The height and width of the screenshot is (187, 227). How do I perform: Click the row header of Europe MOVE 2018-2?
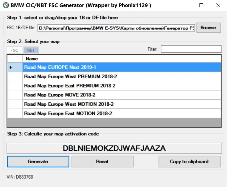pos(15,95)
